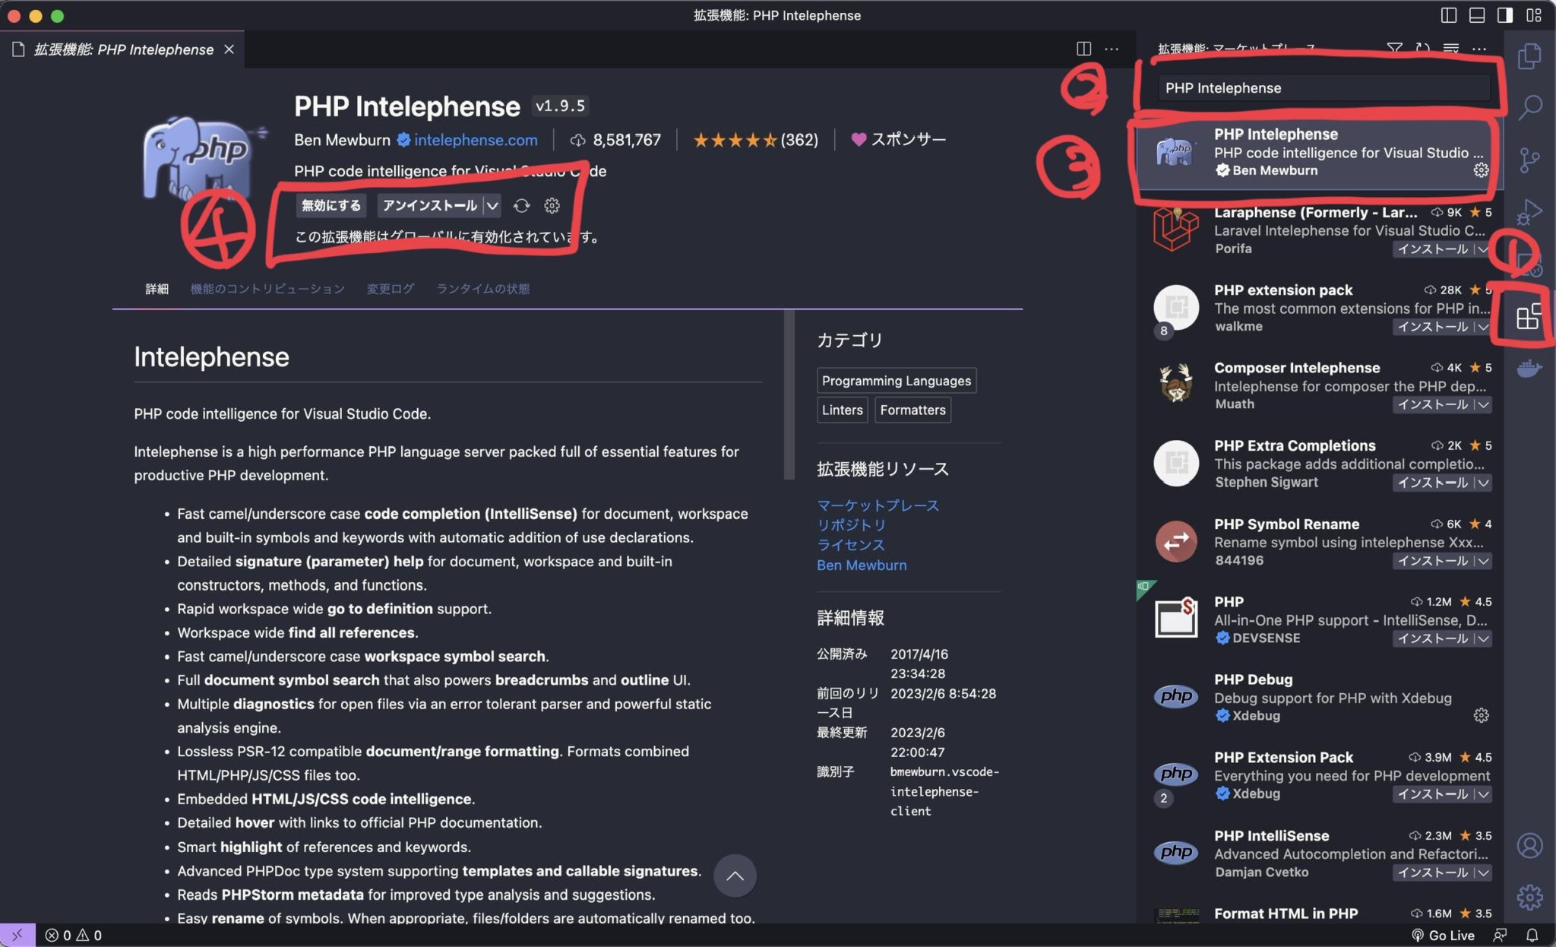Image resolution: width=1556 pixels, height=947 pixels.
Task: Click the リポジトリ link
Action: (x=851, y=524)
